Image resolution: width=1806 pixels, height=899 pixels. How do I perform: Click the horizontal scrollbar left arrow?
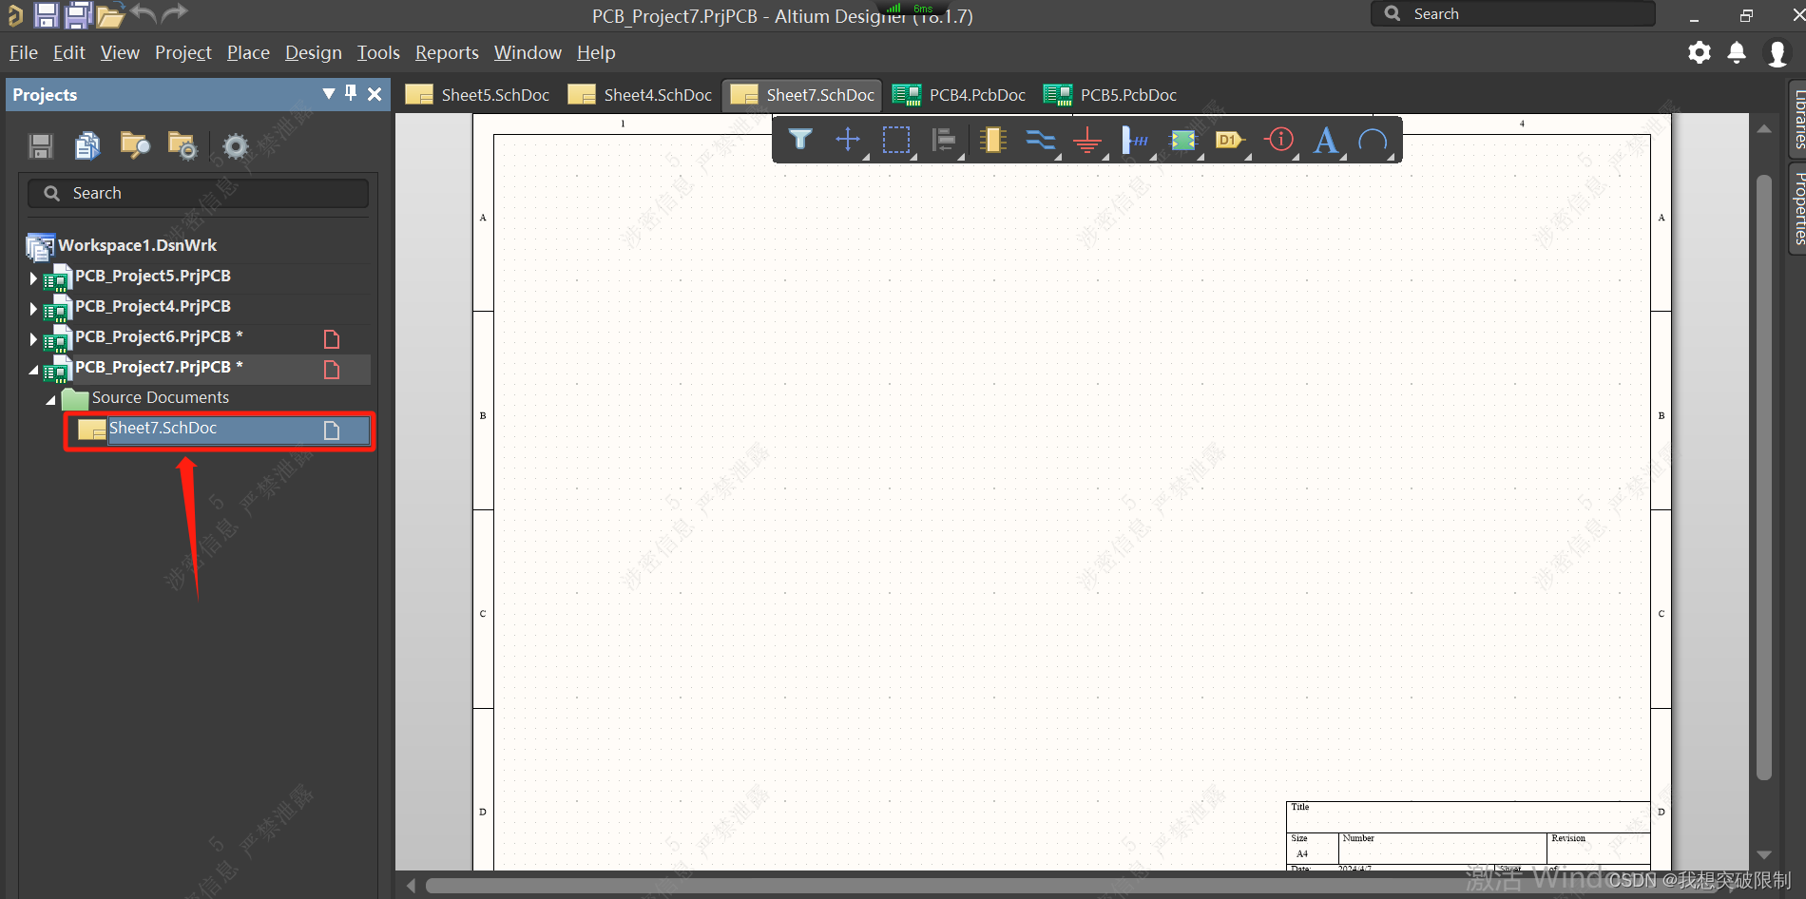411,886
